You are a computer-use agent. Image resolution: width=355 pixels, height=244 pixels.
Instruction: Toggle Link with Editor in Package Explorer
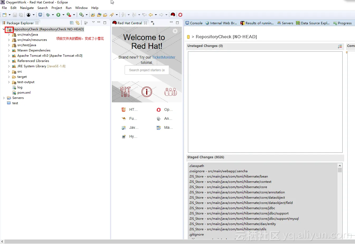click(78, 23)
